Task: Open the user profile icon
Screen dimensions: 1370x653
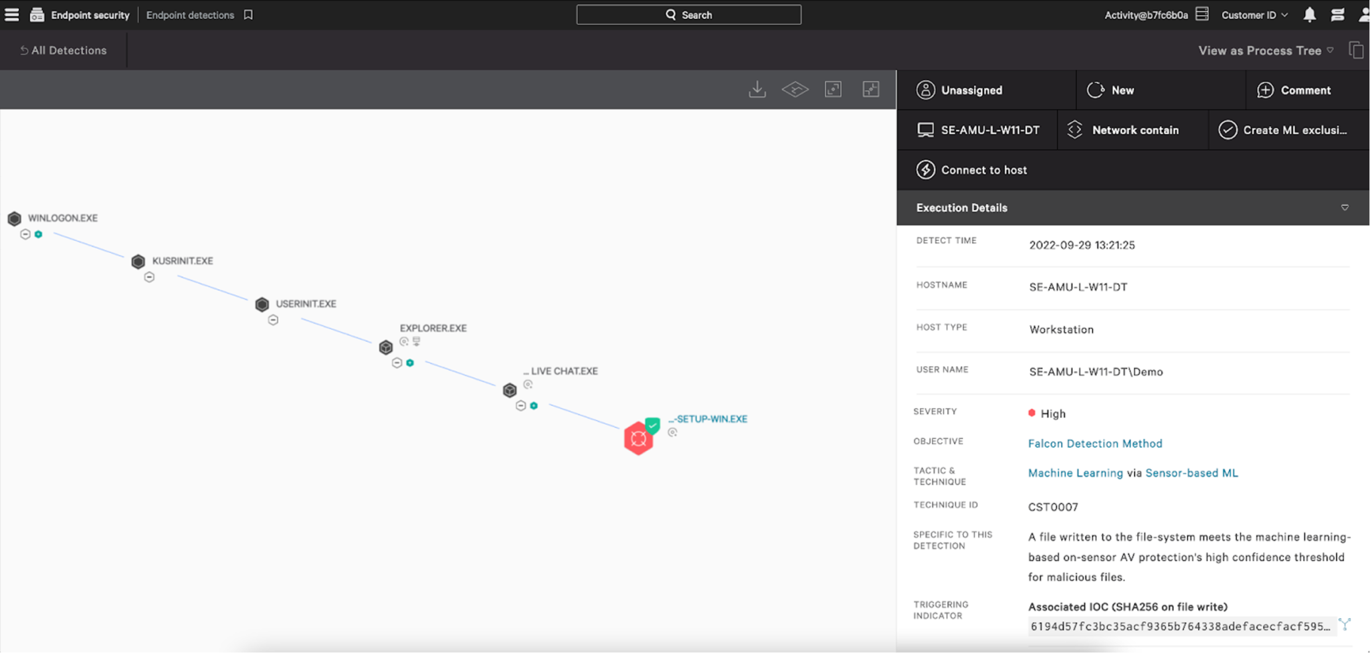Action: coord(1365,14)
